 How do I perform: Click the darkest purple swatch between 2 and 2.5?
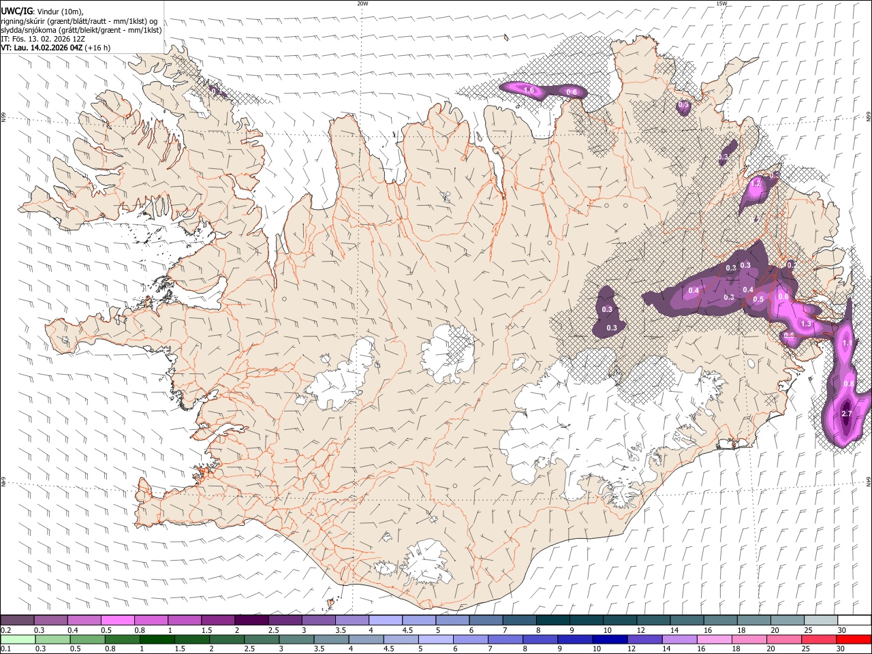(251, 621)
